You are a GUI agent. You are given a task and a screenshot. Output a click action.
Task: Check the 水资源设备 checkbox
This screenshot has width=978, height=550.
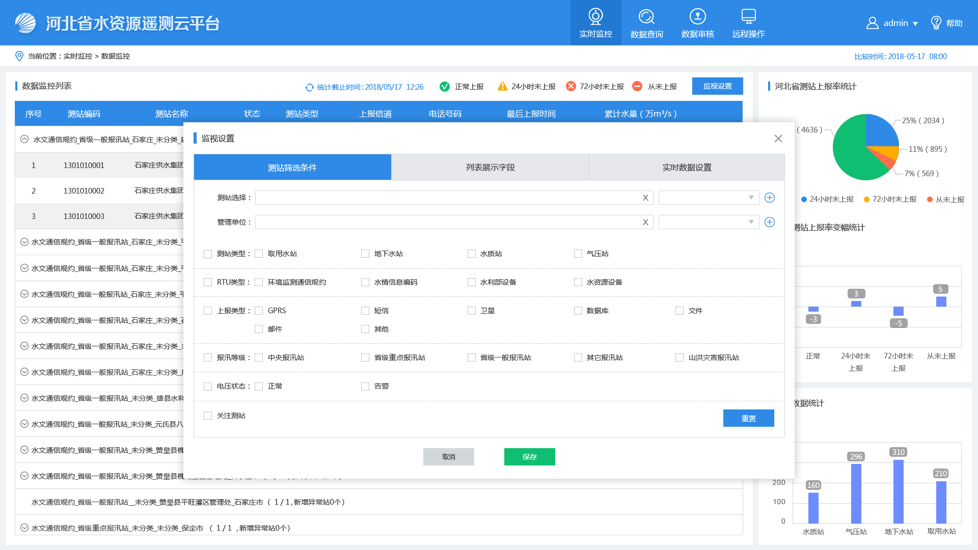(578, 282)
